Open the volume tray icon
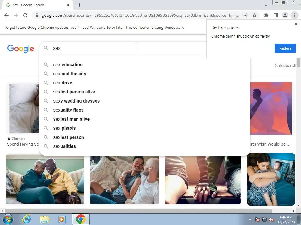 [271, 219]
